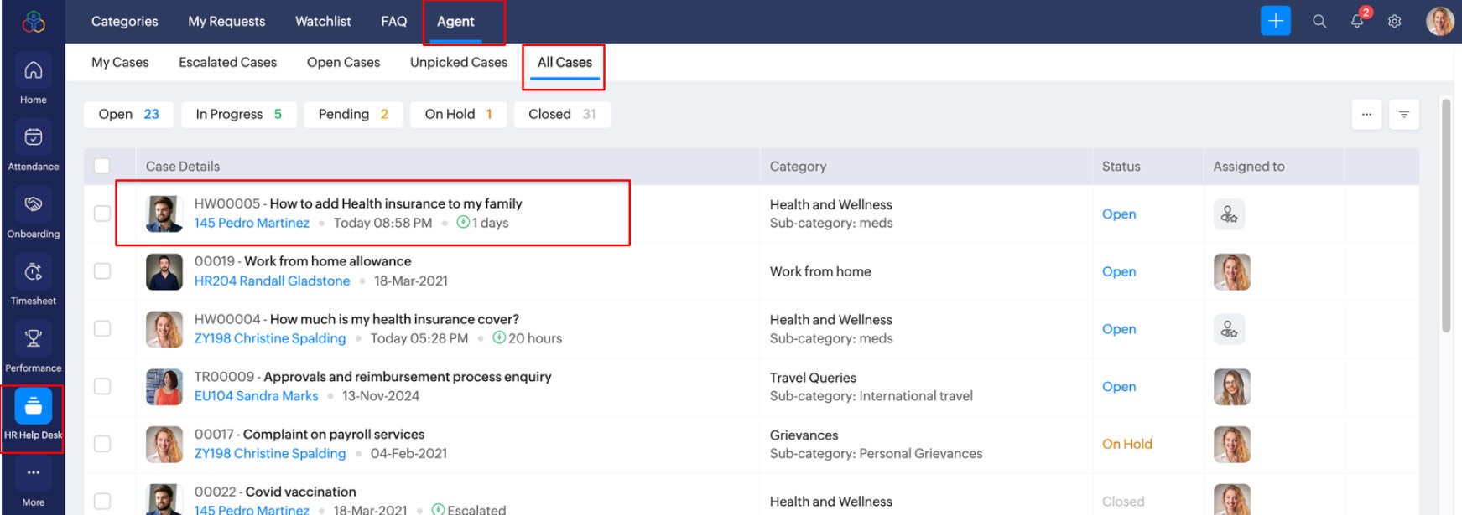Filter cases by In Progress status
Viewport: 1462px width, 515px height.
238,115
